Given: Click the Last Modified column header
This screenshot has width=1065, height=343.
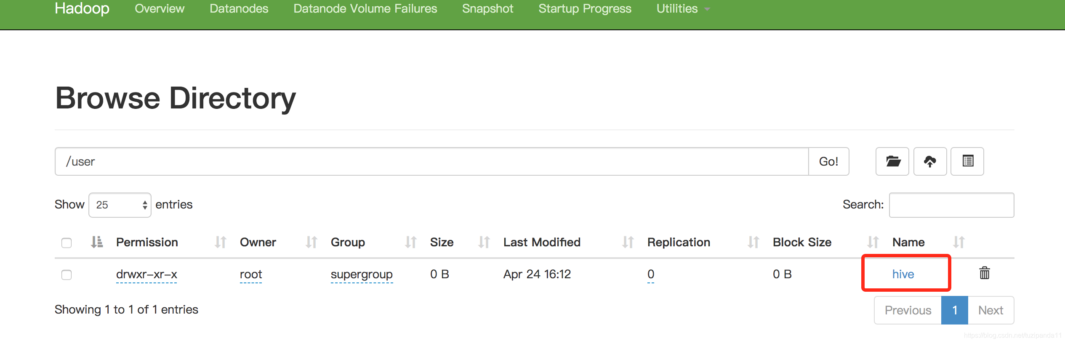Looking at the screenshot, I should point(542,242).
